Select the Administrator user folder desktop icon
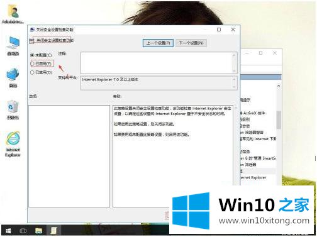Viewport: 317px width, 237px height. coord(13,14)
